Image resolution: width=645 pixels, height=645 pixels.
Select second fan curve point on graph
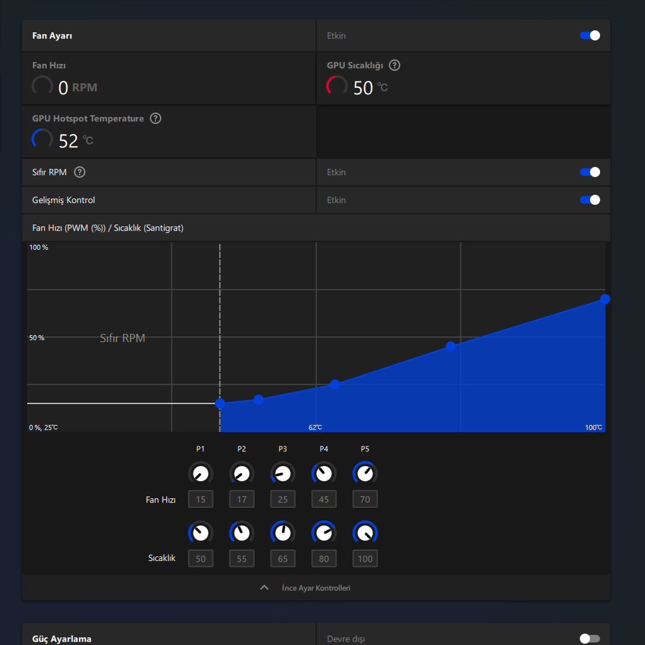pos(259,400)
